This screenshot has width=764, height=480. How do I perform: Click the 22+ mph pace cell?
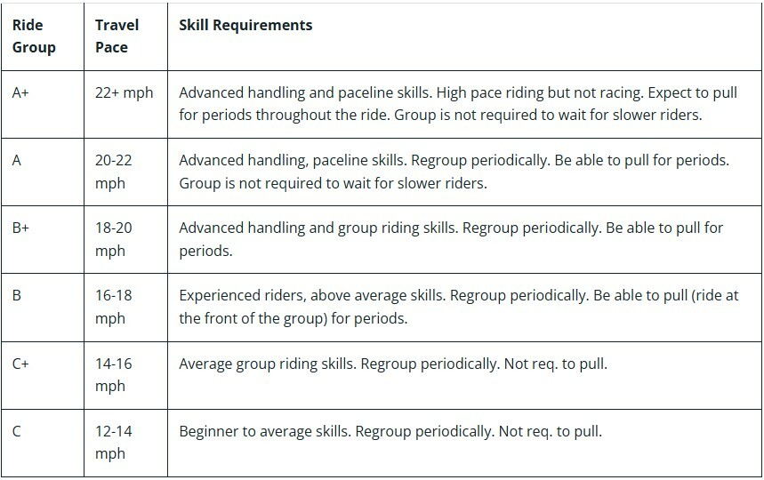pos(125,92)
